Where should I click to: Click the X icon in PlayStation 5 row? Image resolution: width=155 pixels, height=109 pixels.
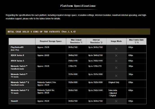[x=116, y=49]
